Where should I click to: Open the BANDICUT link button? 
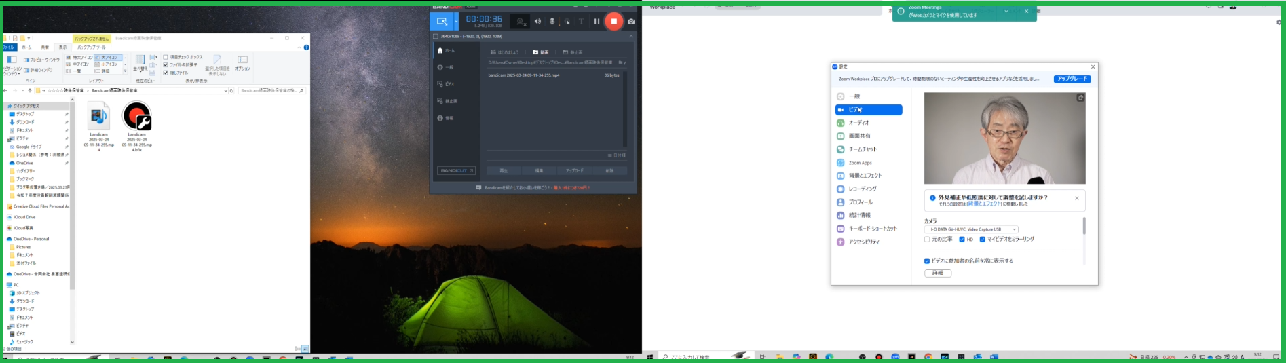point(456,170)
